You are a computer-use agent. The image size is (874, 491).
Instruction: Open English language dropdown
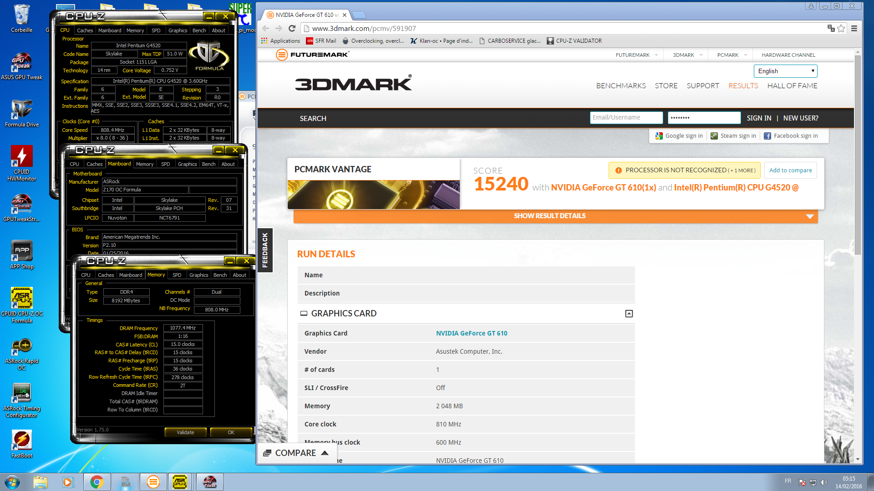pyautogui.click(x=786, y=71)
